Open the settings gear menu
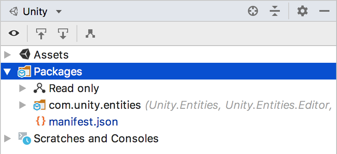 (303, 11)
